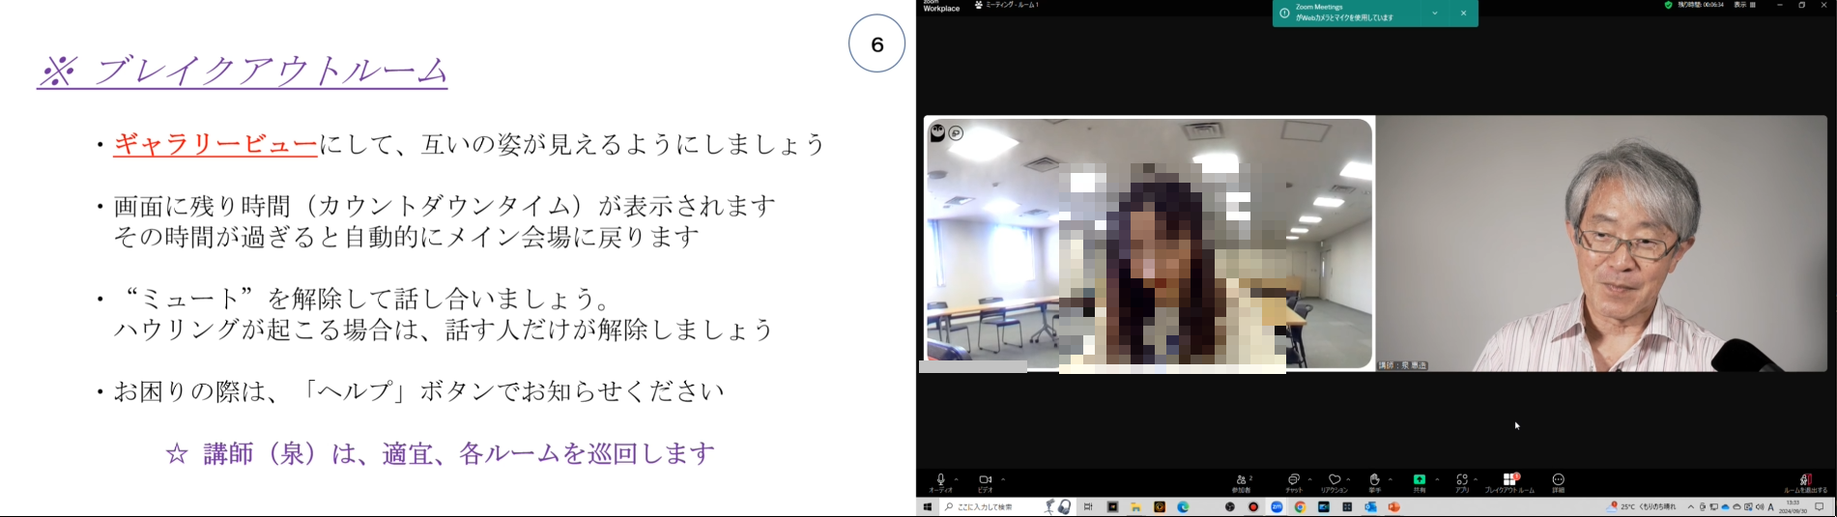The height and width of the screenshot is (517, 1837).
Task: Click the circular badge icon on left video
Action: pyautogui.click(x=957, y=133)
